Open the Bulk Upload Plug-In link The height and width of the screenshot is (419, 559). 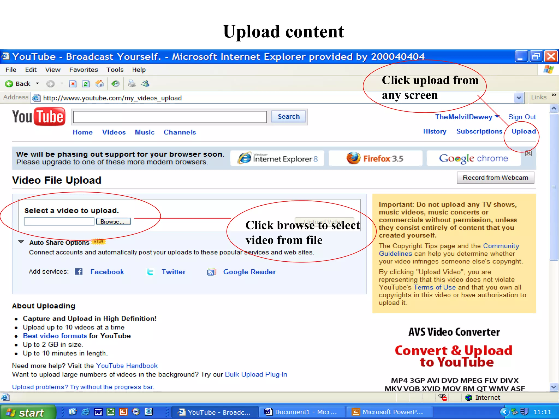[256, 375]
